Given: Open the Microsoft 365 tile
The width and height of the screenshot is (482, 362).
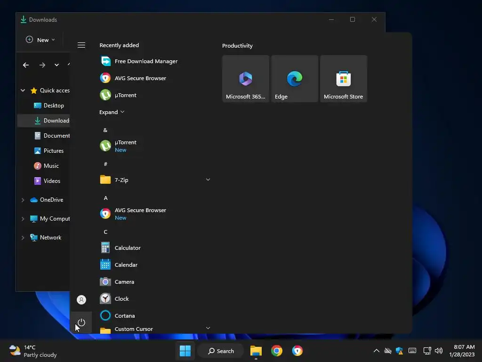Looking at the screenshot, I should (246, 79).
